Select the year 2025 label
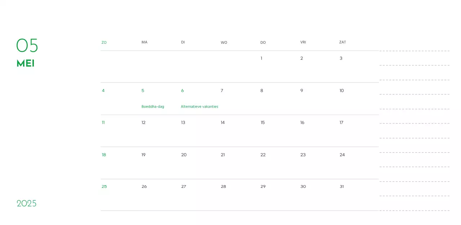The width and height of the screenshot is (461, 225). [x=27, y=203]
